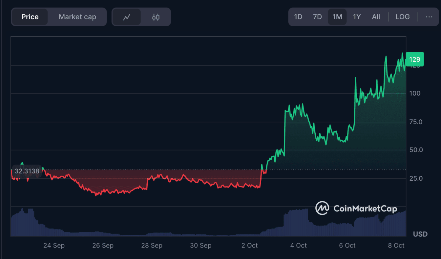Screen dimensions: 441x259
Task: Switch to line chart view icon
Action: pos(127,17)
